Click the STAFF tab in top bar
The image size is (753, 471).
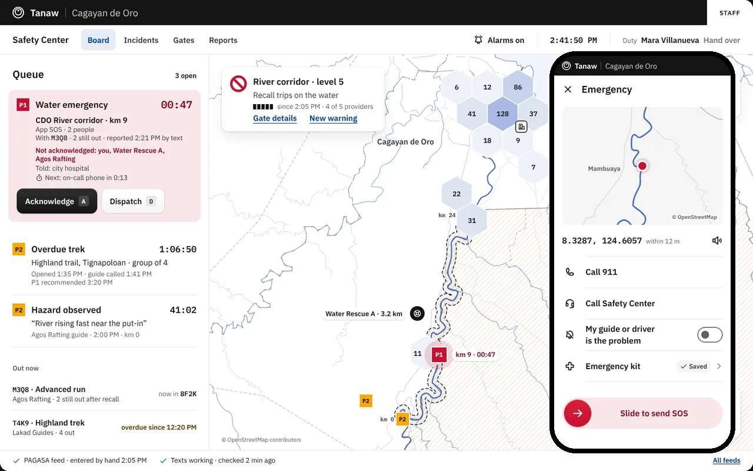[729, 13]
